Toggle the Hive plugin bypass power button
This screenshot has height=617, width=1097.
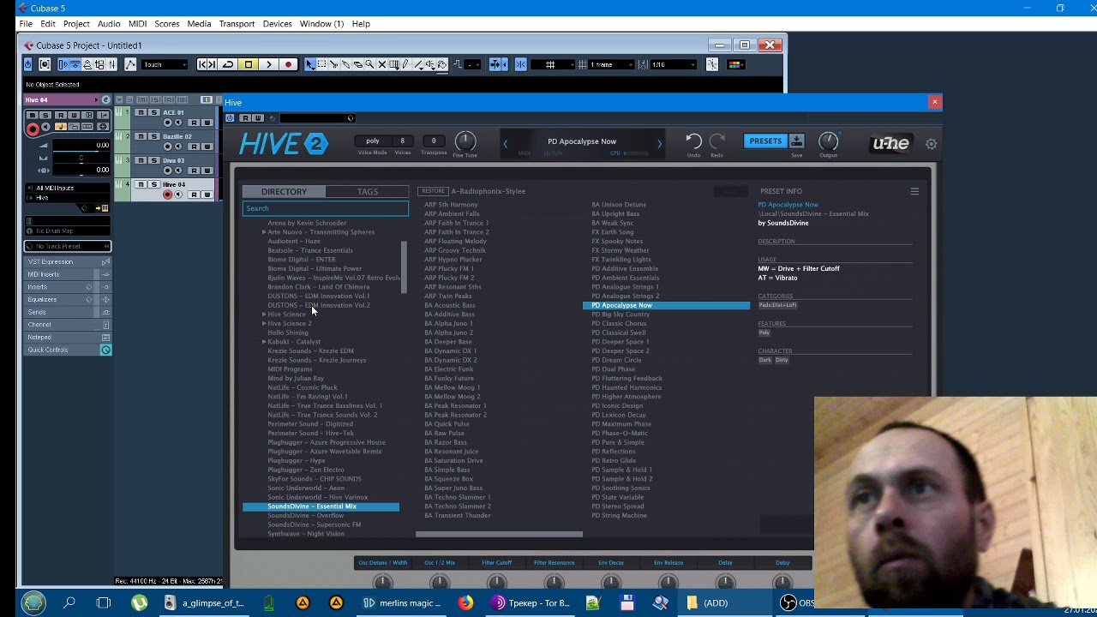[231, 118]
